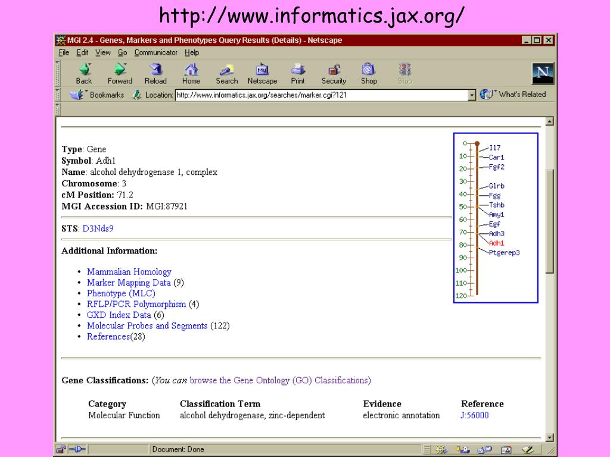Click the security lock icon in status bar
The width and height of the screenshot is (610, 457).
[61, 450]
